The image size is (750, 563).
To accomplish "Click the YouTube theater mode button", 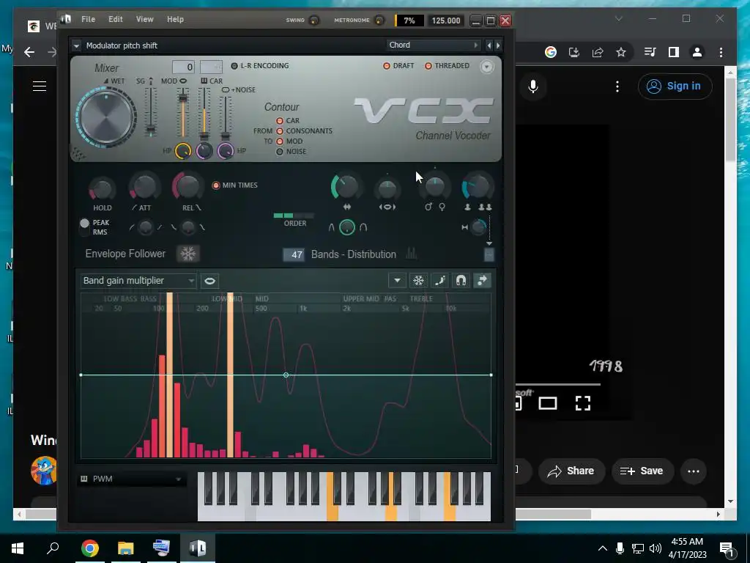I will tap(548, 403).
